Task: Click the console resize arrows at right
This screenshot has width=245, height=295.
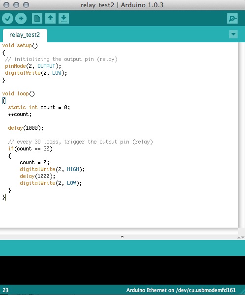Action: click(x=241, y=237)
